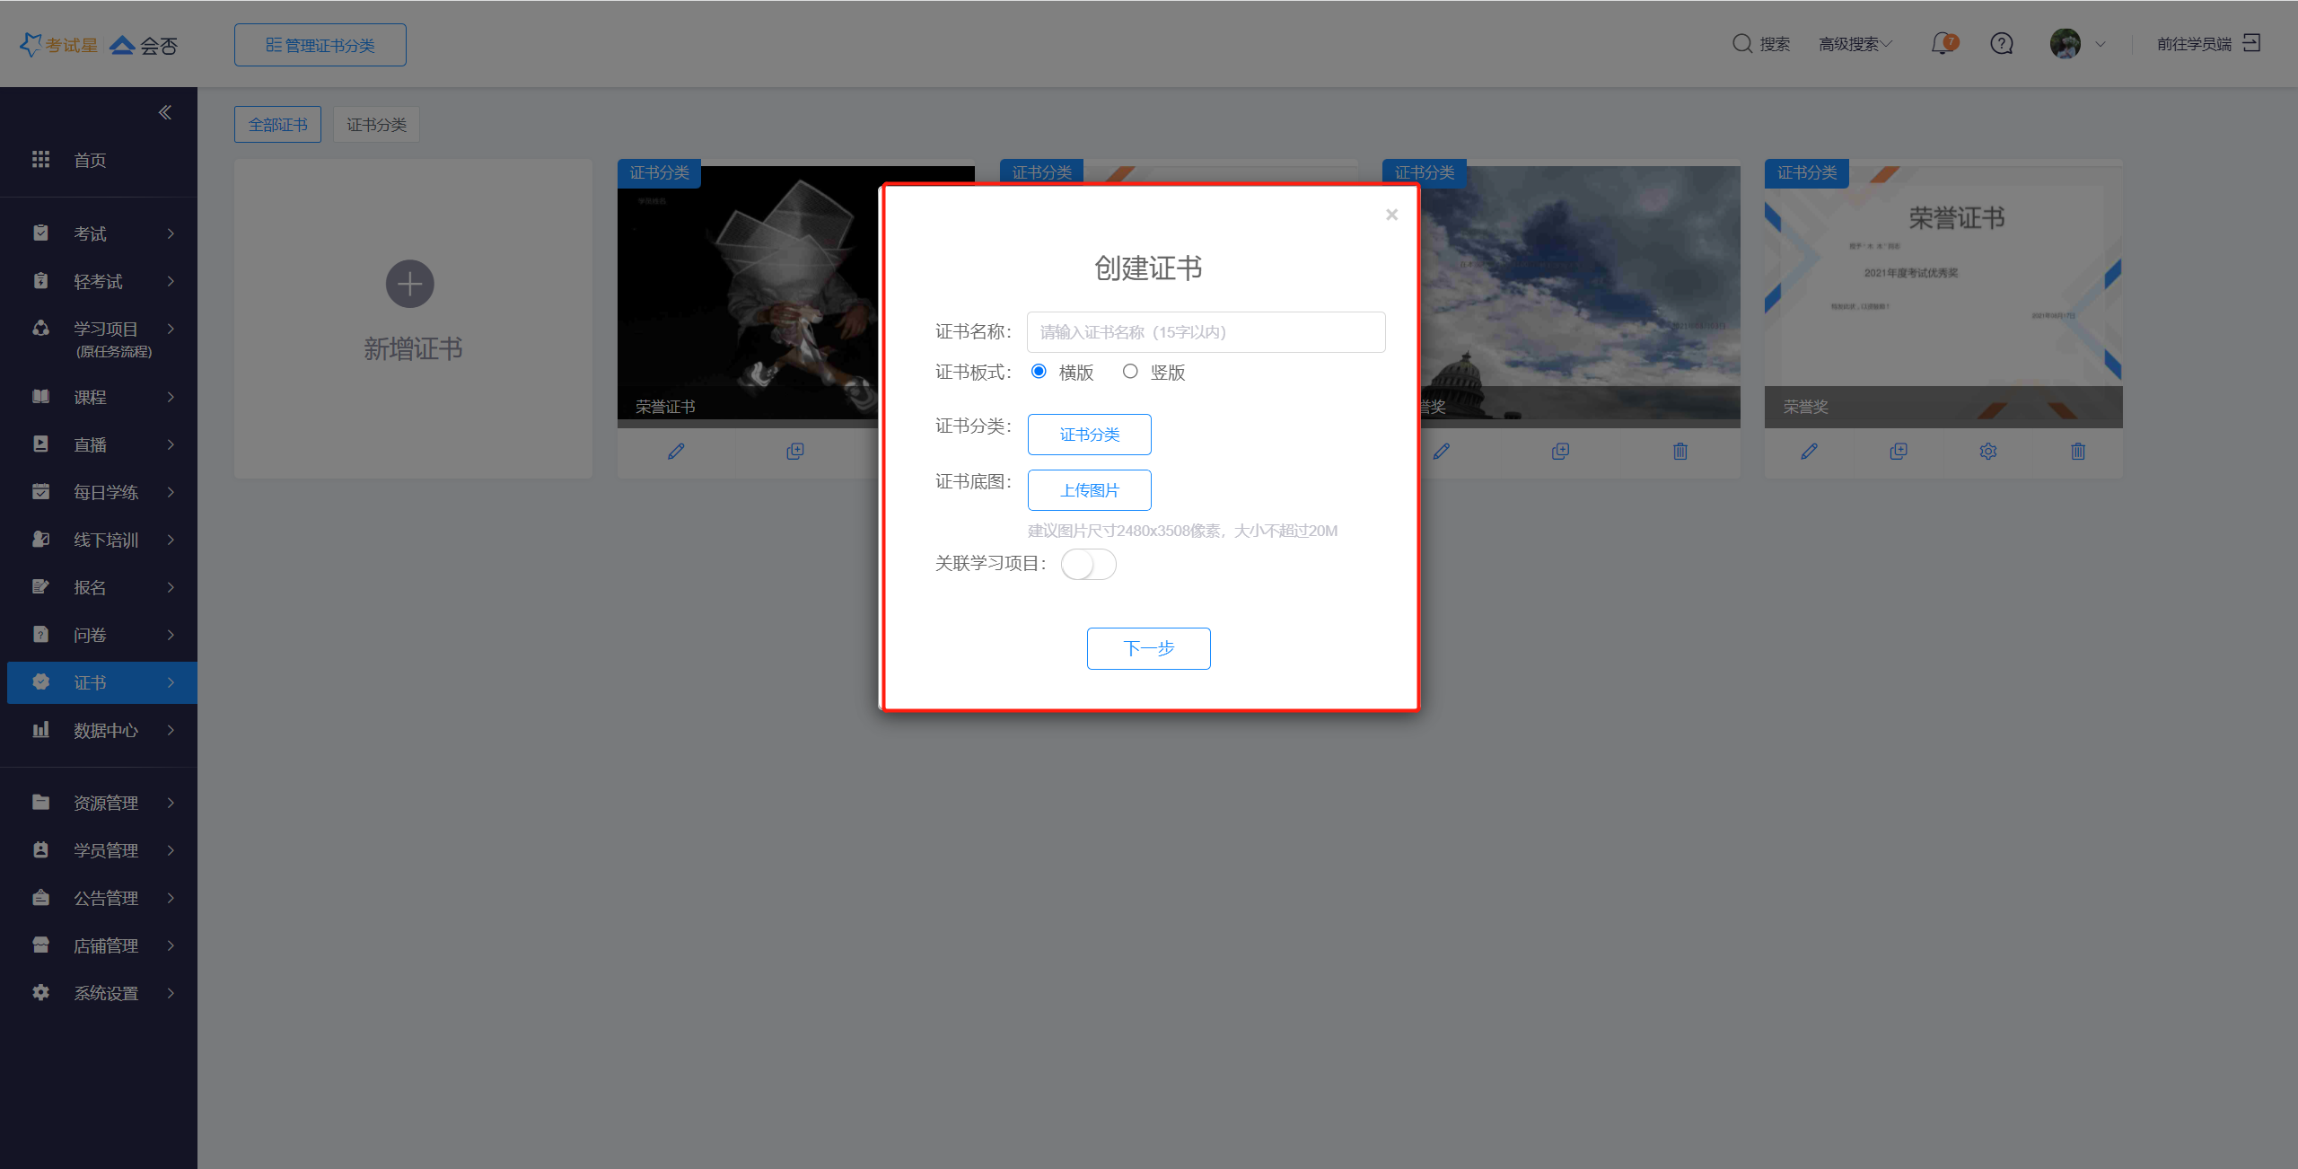Click the 上传图片 button
This screenshot has width=2298, height=1169.
(1089, 490)
